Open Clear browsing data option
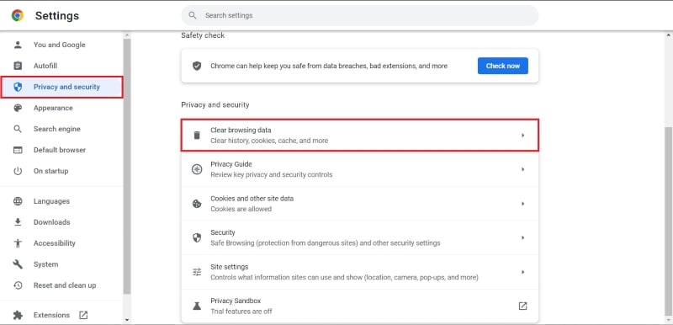Screen dimensions: 673x325 coord(360,136)
